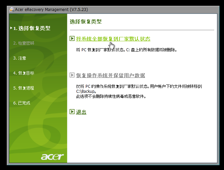Click the window title Acer eRecovery Management
The width and height of the screenshot is (224, 170).
click(x=52, y=10)
